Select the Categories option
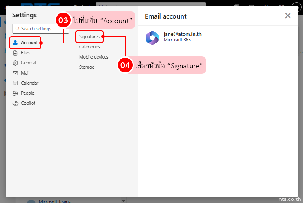This screenshot has width=303, height=203. 90,47
